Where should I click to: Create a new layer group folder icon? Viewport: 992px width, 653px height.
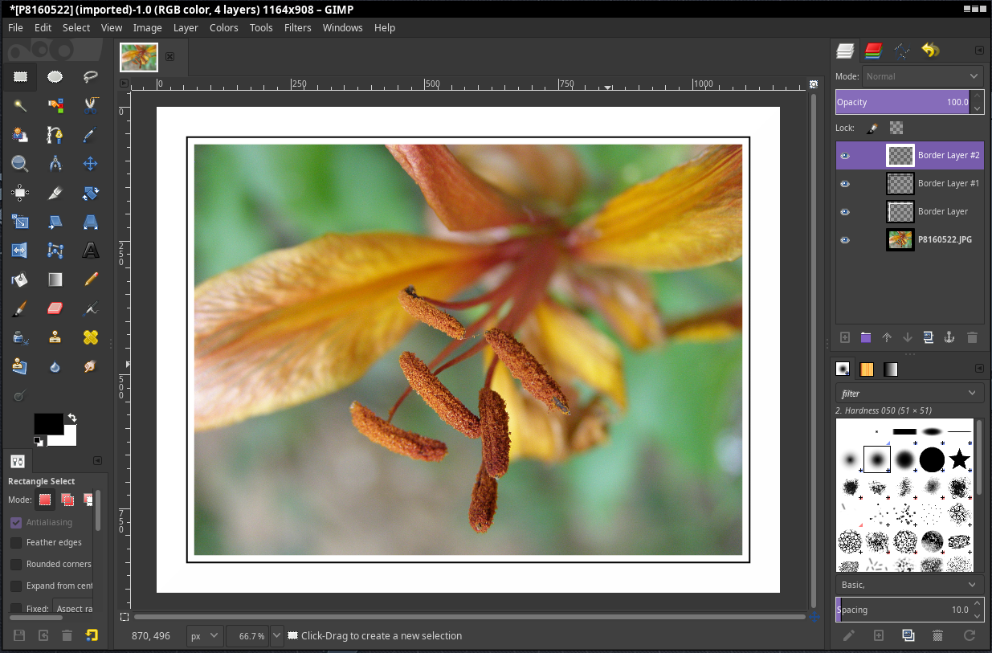pos(866,338)
